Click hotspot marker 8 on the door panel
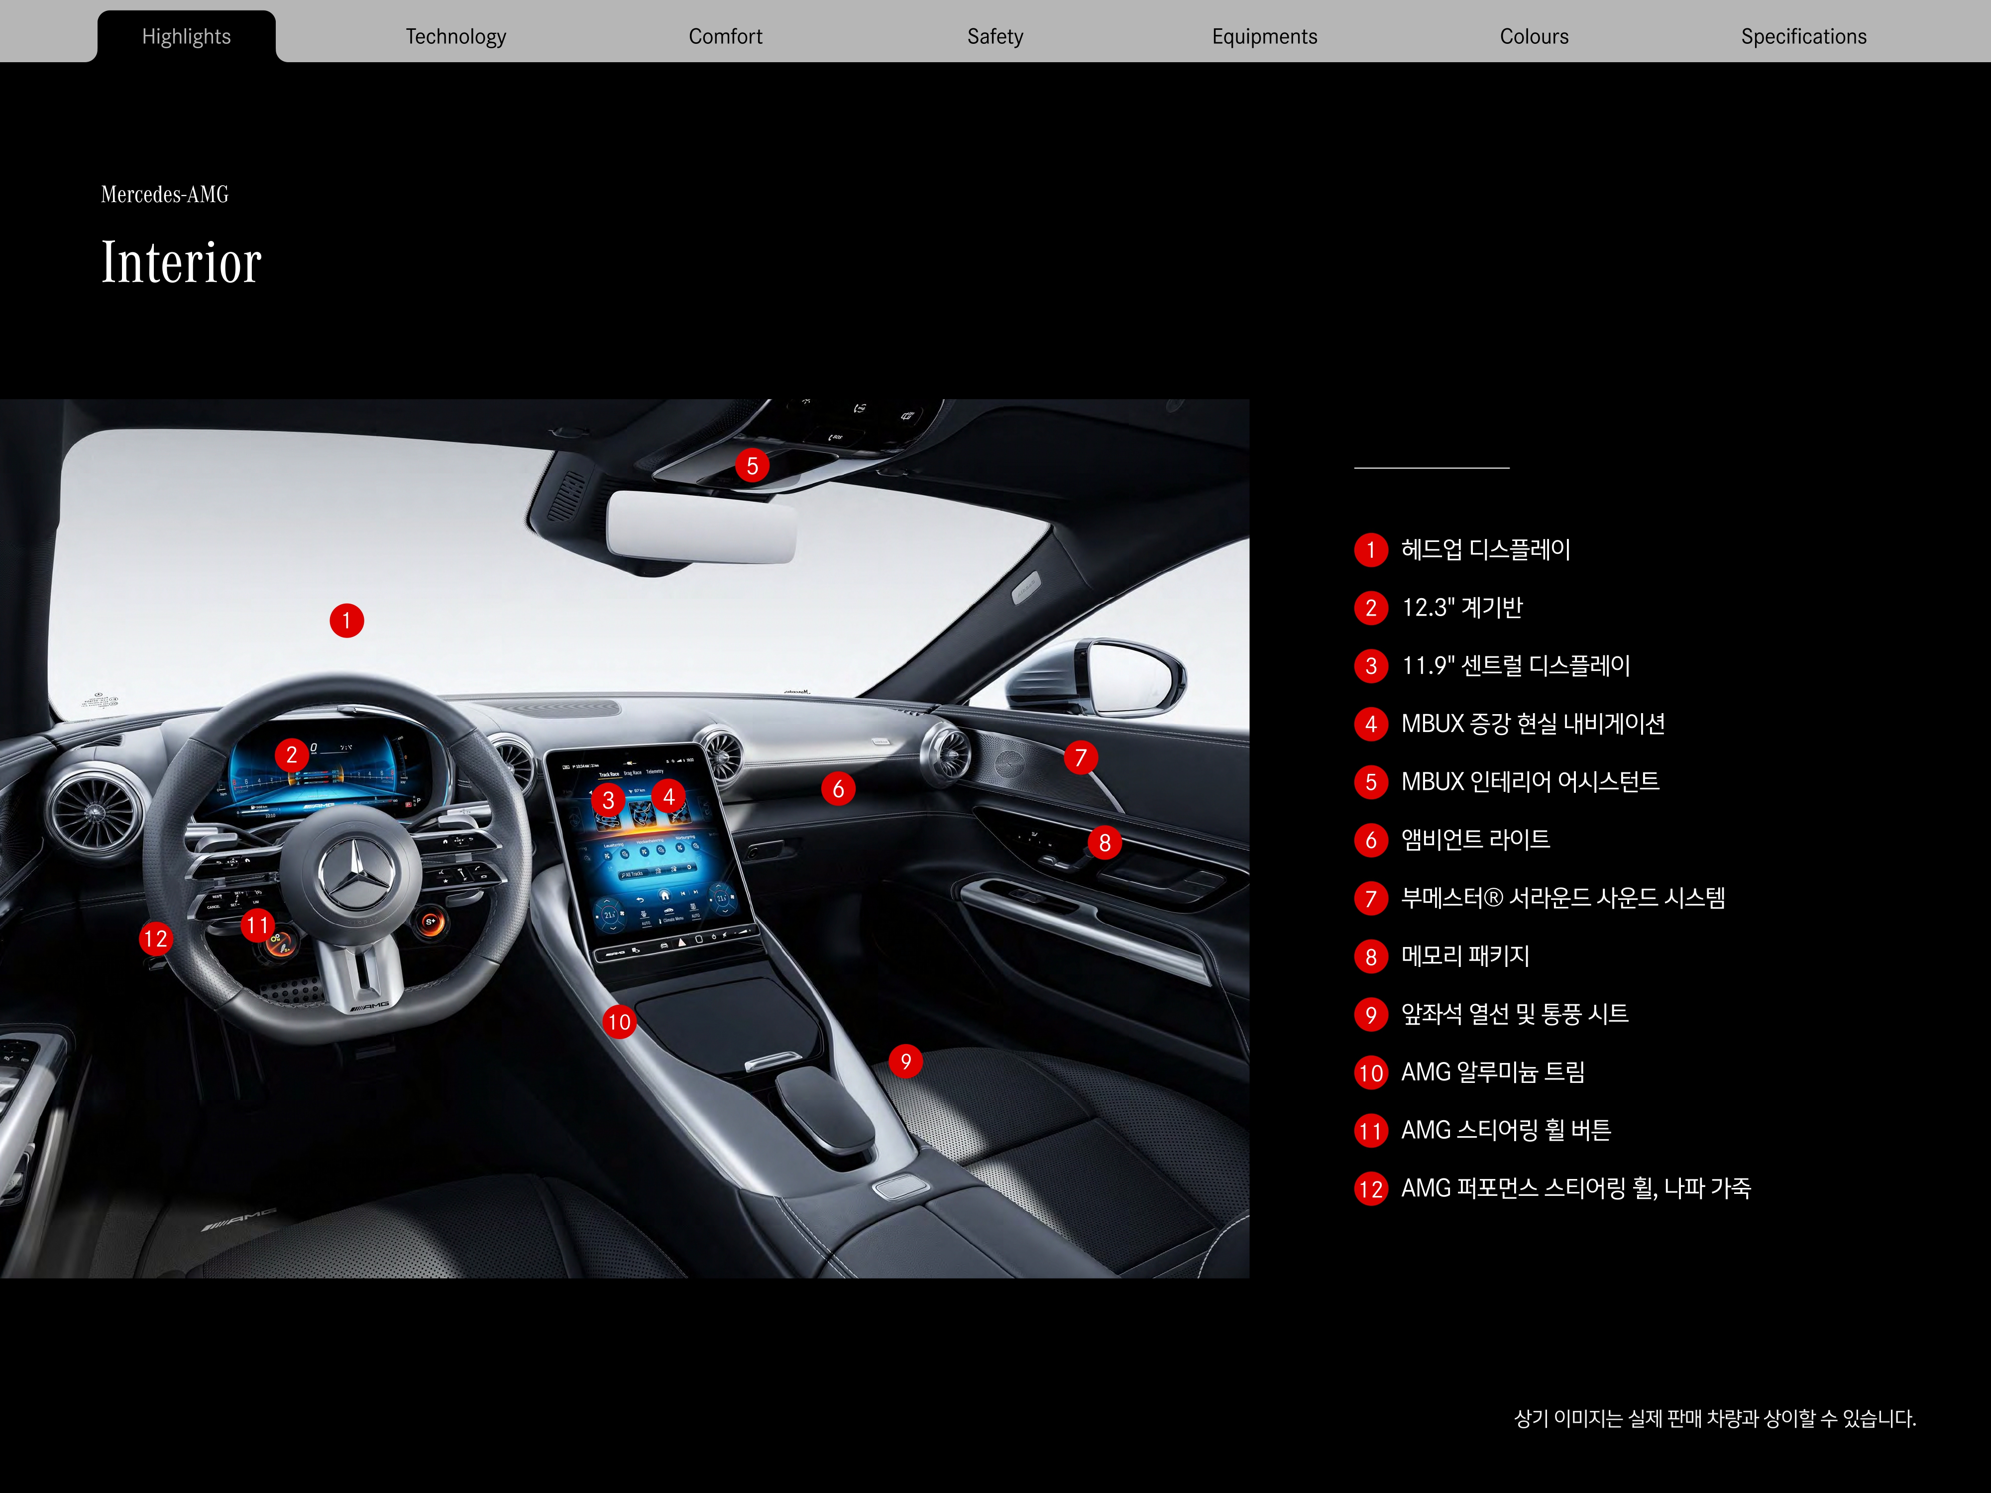Image resolution: width=1991 pixels, height=1493 pixels. 1105,843
